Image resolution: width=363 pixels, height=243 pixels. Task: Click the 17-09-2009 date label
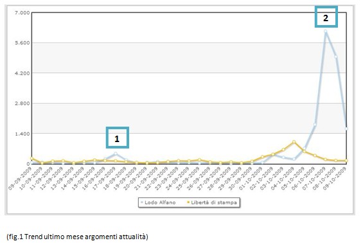pos(104,179)
